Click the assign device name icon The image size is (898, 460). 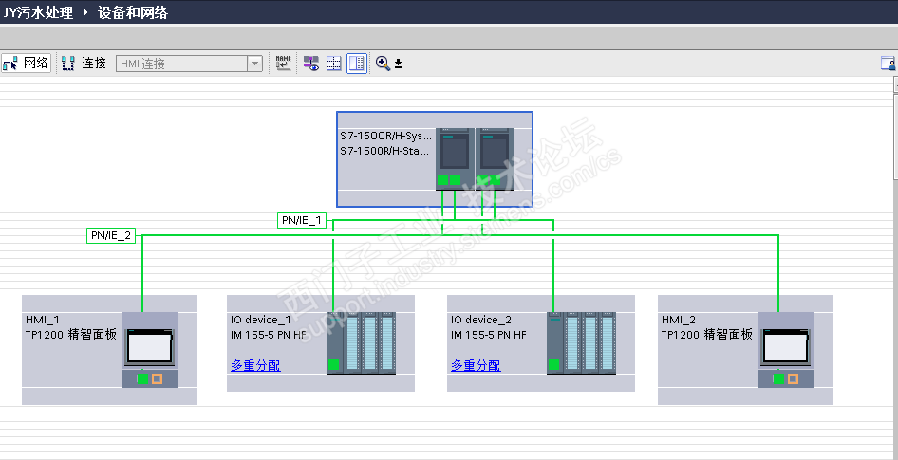[283, 63]
